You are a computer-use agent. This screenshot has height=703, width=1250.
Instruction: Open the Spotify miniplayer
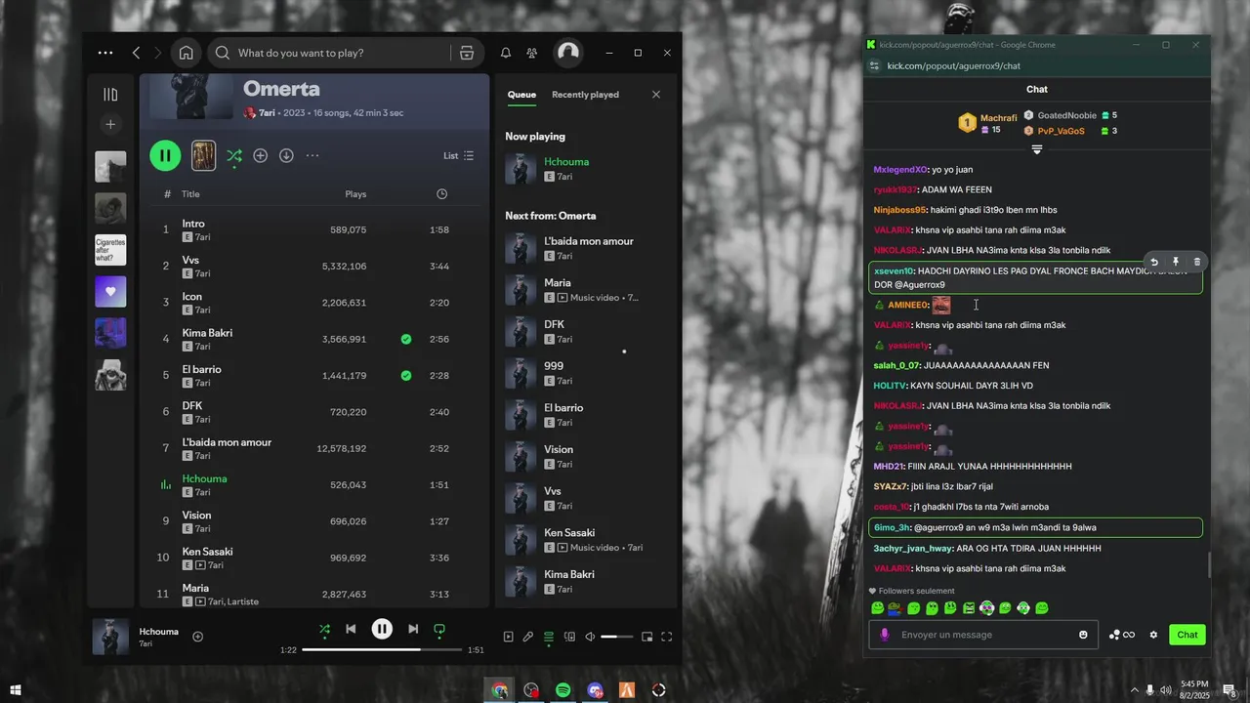[x=646, y=637]
